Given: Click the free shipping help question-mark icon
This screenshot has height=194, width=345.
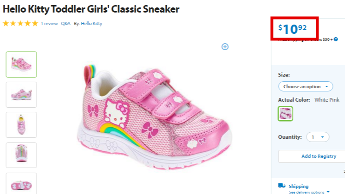Looking at the screenshot, I should coord(336,39).
